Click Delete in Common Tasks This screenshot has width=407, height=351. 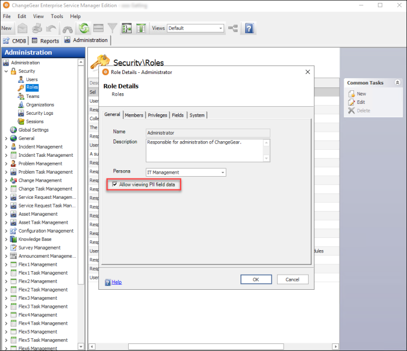pyautogui.click(x=363, y=111)
